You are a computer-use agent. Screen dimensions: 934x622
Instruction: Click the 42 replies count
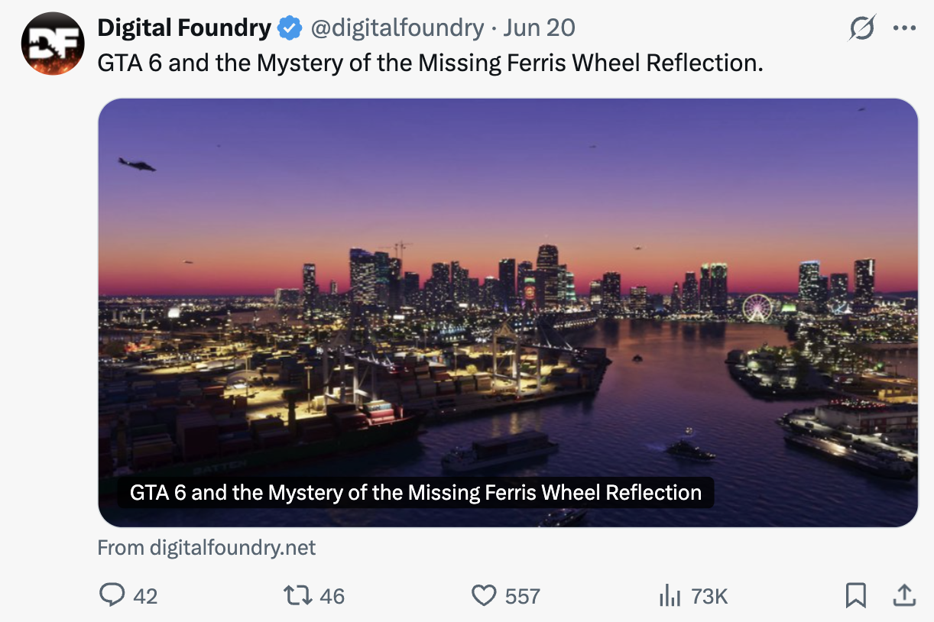(145, 596)
